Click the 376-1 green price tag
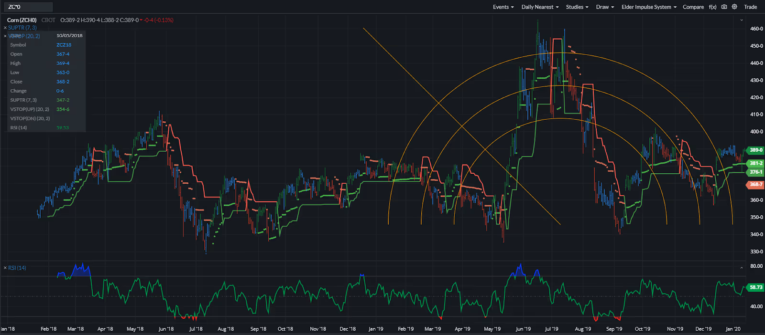The width and height of the screenshot is (765, 335). [755, 172]
